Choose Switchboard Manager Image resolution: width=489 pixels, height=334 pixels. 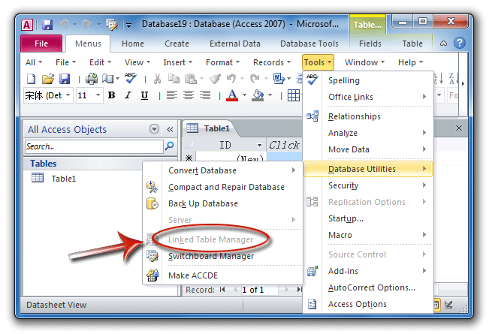(223, 256)
